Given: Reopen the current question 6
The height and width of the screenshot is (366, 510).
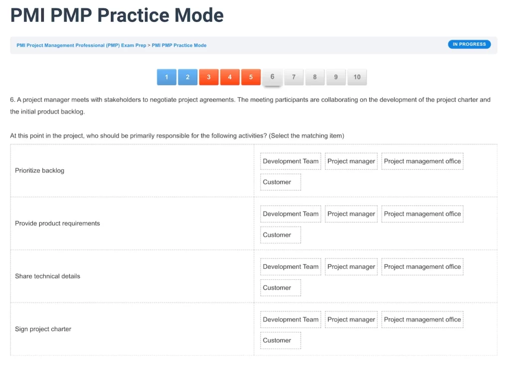Looking at the screenshot, I should click(272, 77).
